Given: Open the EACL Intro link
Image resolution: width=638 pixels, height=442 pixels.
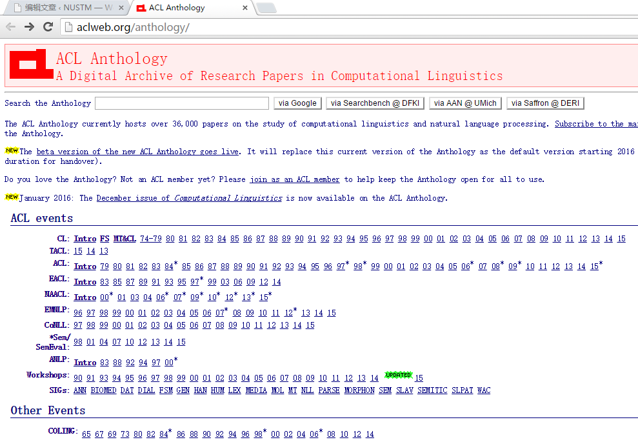Looking at the screenshot, I should [85, 281].
